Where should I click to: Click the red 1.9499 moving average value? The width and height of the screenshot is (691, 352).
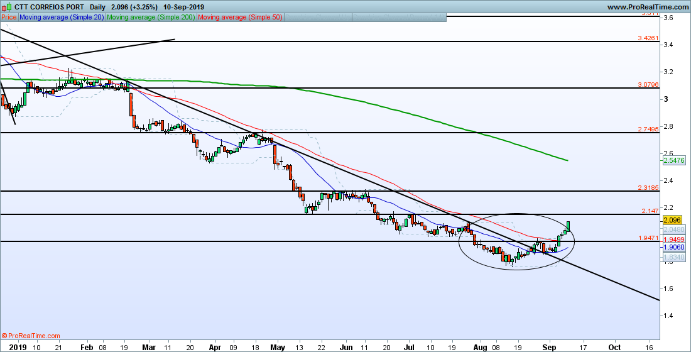pyautogui.click(x=674, y=239)
